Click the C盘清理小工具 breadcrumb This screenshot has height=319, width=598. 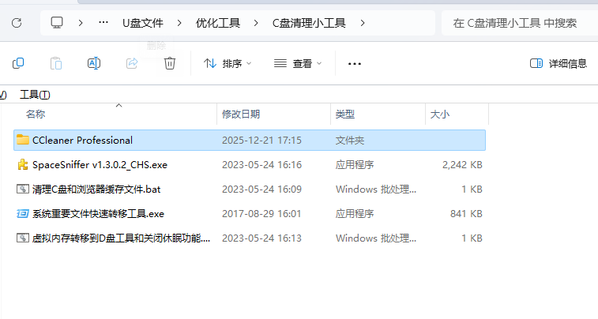[x=309, y=23]
